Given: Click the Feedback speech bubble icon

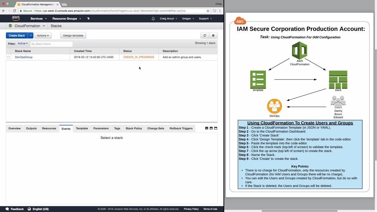Looking at the screenshot, I should click(7, 209).
